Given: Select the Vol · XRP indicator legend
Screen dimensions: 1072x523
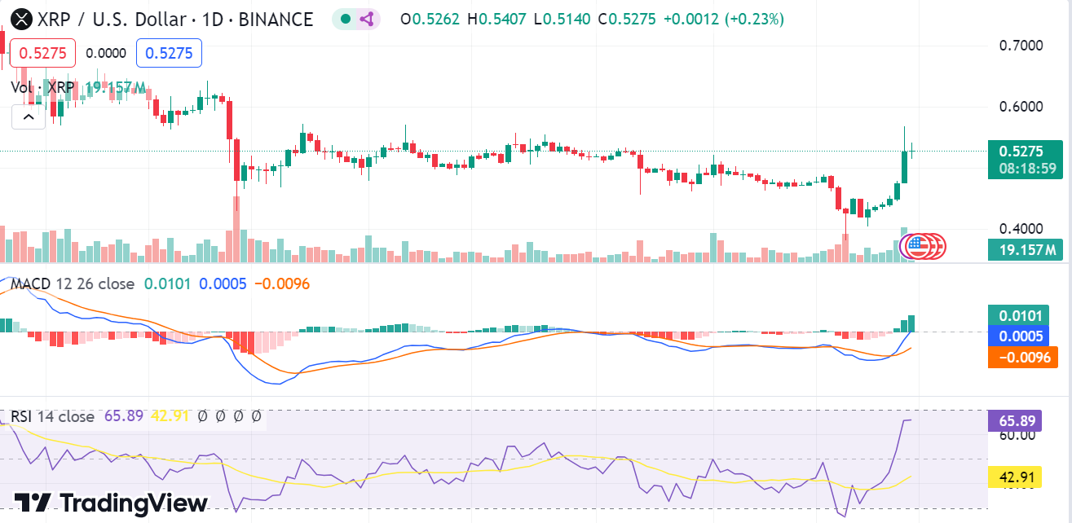Looking at the screenshot, I should pos(42,87).
